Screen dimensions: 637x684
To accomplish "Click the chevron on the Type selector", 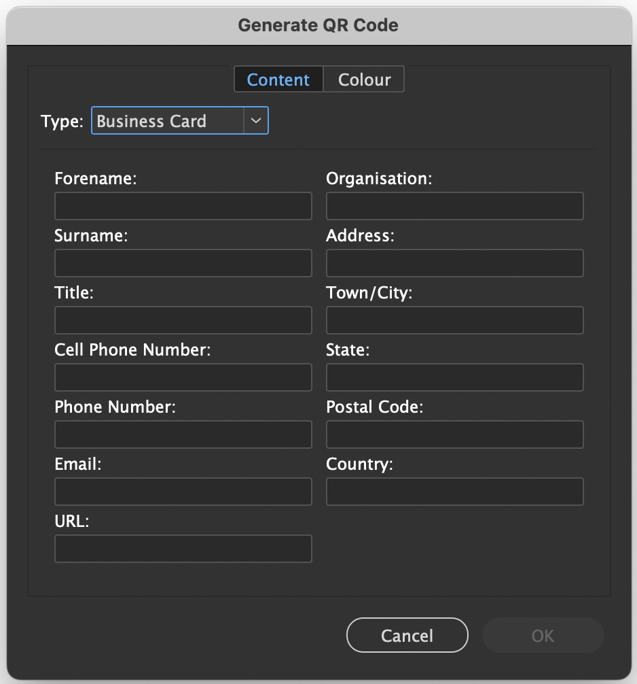I will (256, 120).
